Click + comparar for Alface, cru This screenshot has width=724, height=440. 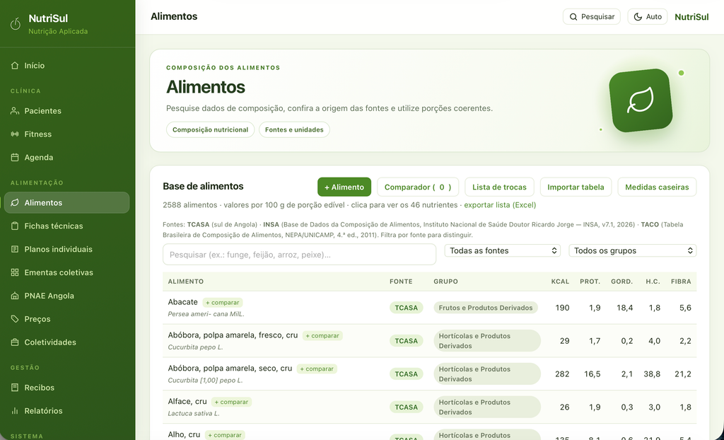pyautogui.click(x=231, y=402)
